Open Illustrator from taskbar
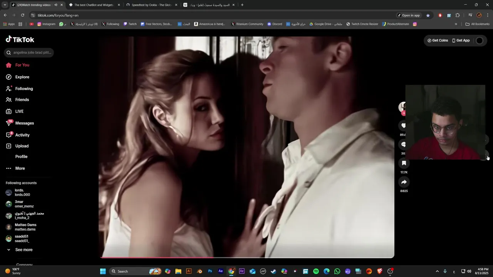The image size is (493, 277). point(189,271)
